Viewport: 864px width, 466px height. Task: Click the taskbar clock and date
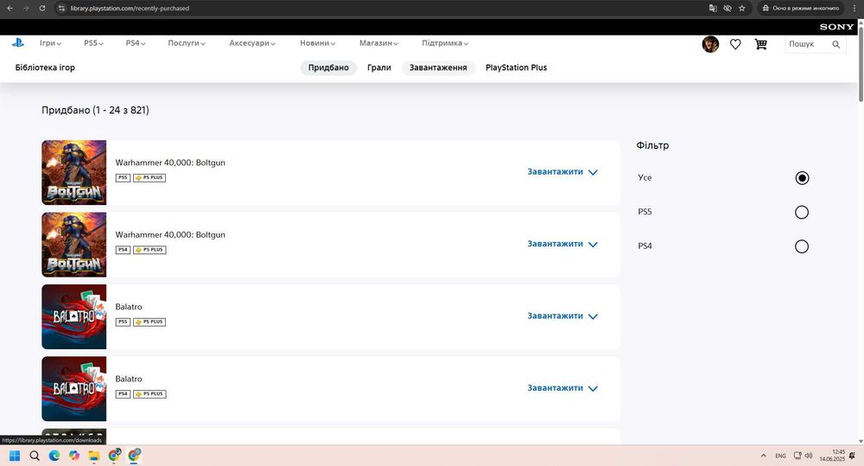pyautogui.click(x=831, y=456)
